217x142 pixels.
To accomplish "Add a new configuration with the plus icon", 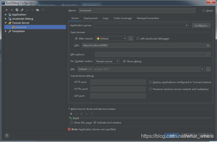I will pyautogui.click(x=7, y=10).
